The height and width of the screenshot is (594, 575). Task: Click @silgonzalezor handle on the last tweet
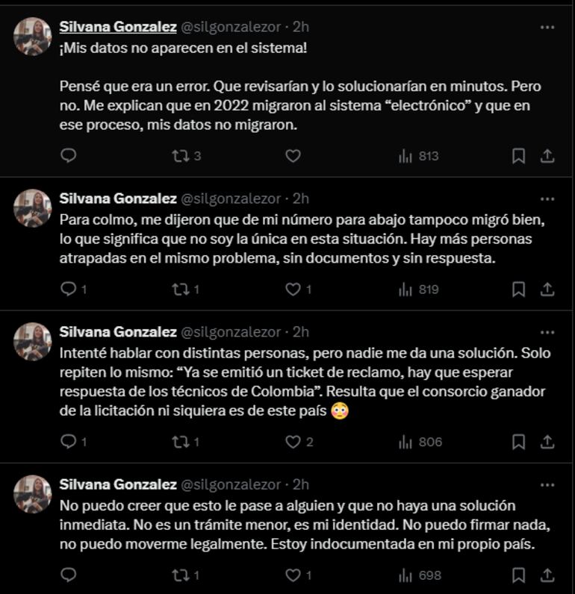click(231, 484)
